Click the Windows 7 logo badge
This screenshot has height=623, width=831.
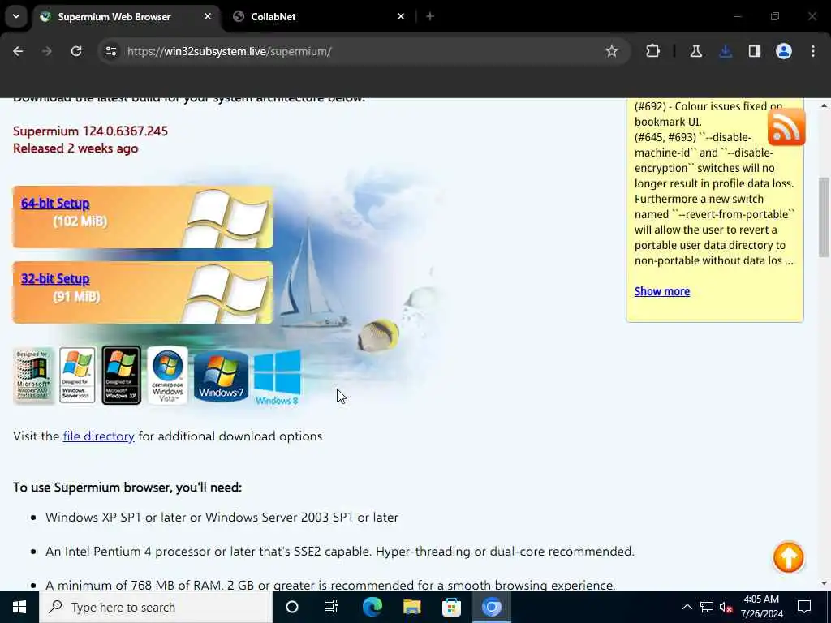(x=221, y=376)
